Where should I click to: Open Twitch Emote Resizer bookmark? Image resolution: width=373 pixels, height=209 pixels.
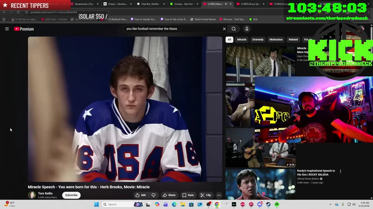(x=203, y=19)
